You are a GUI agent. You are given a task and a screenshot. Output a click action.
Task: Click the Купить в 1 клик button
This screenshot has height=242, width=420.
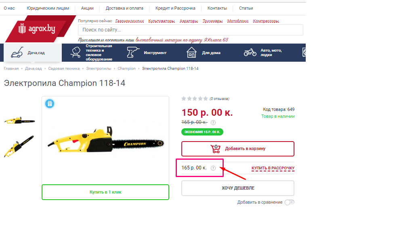pyautogui.click(x=105, y=192)
